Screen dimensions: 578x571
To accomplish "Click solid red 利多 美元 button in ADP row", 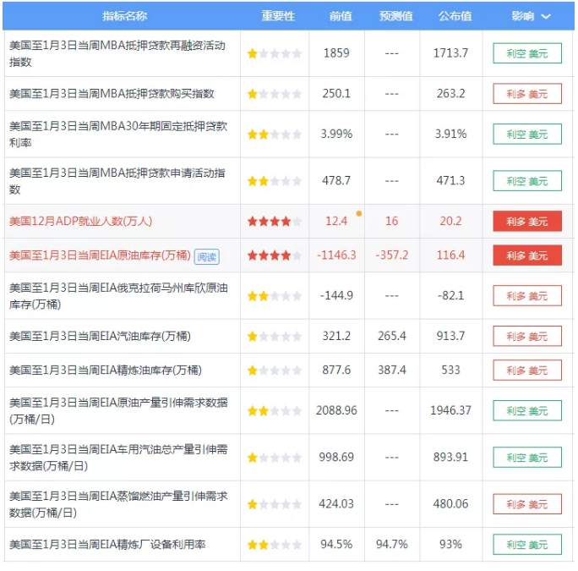I will [x=527, y=221].
